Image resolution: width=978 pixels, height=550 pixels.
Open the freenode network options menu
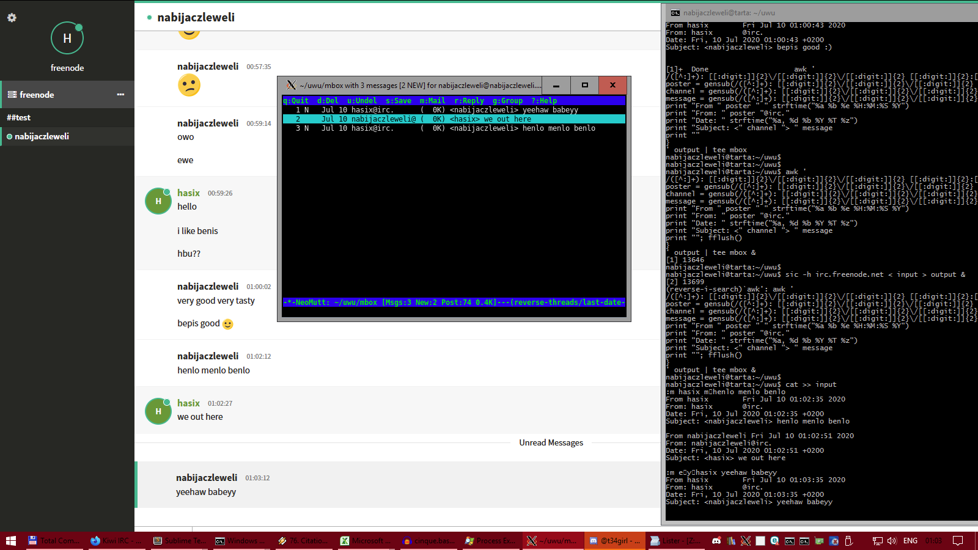coord(120,95)
